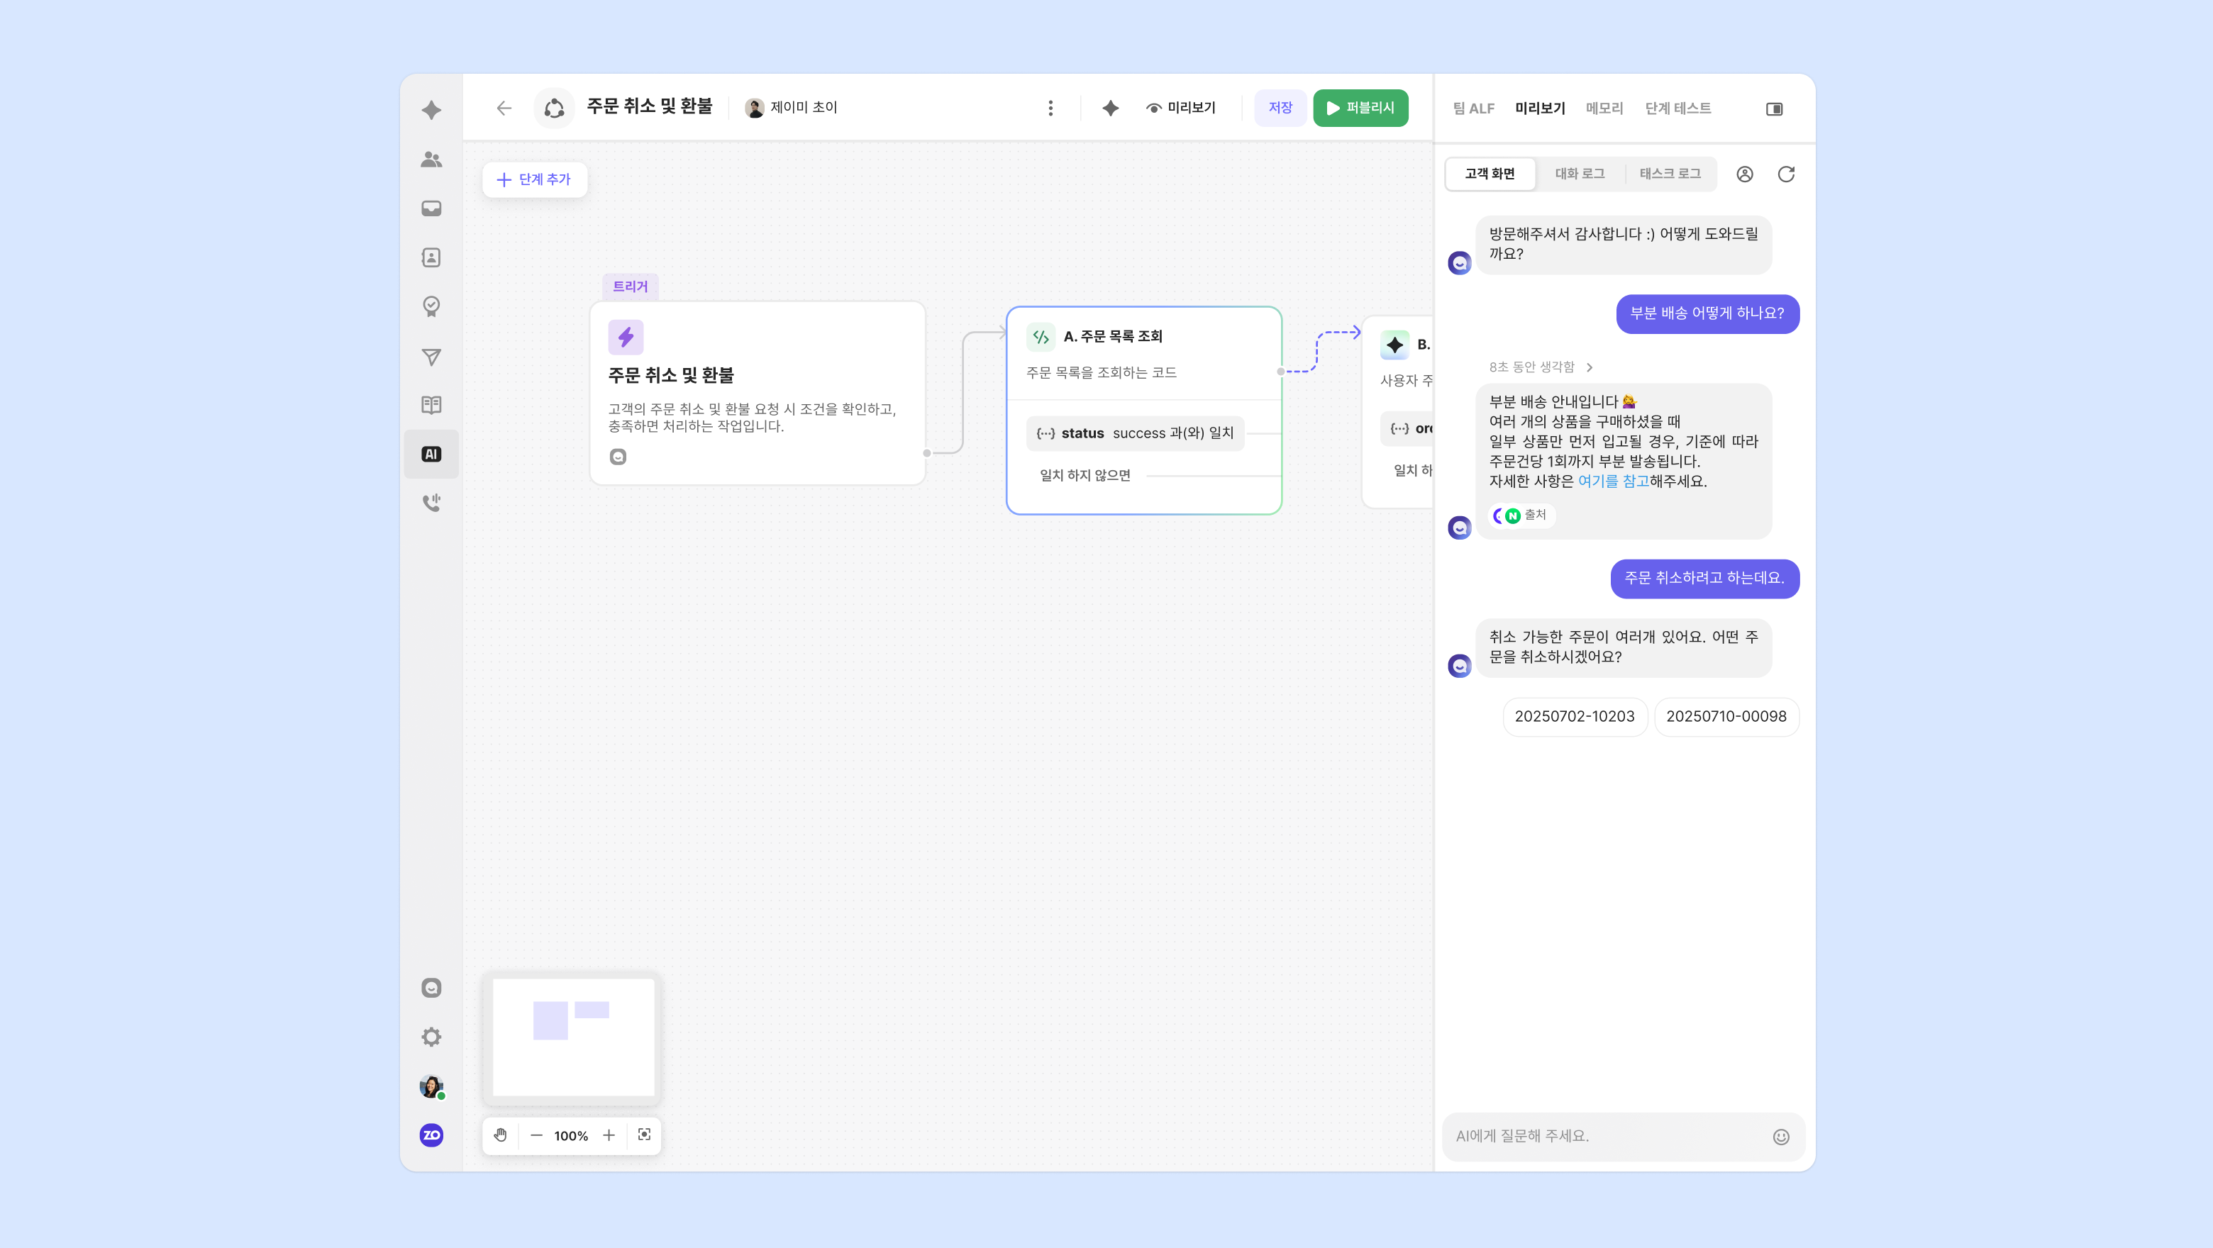
Task: Click the AI icon in left sidebar
Action: tap(431, 455)
